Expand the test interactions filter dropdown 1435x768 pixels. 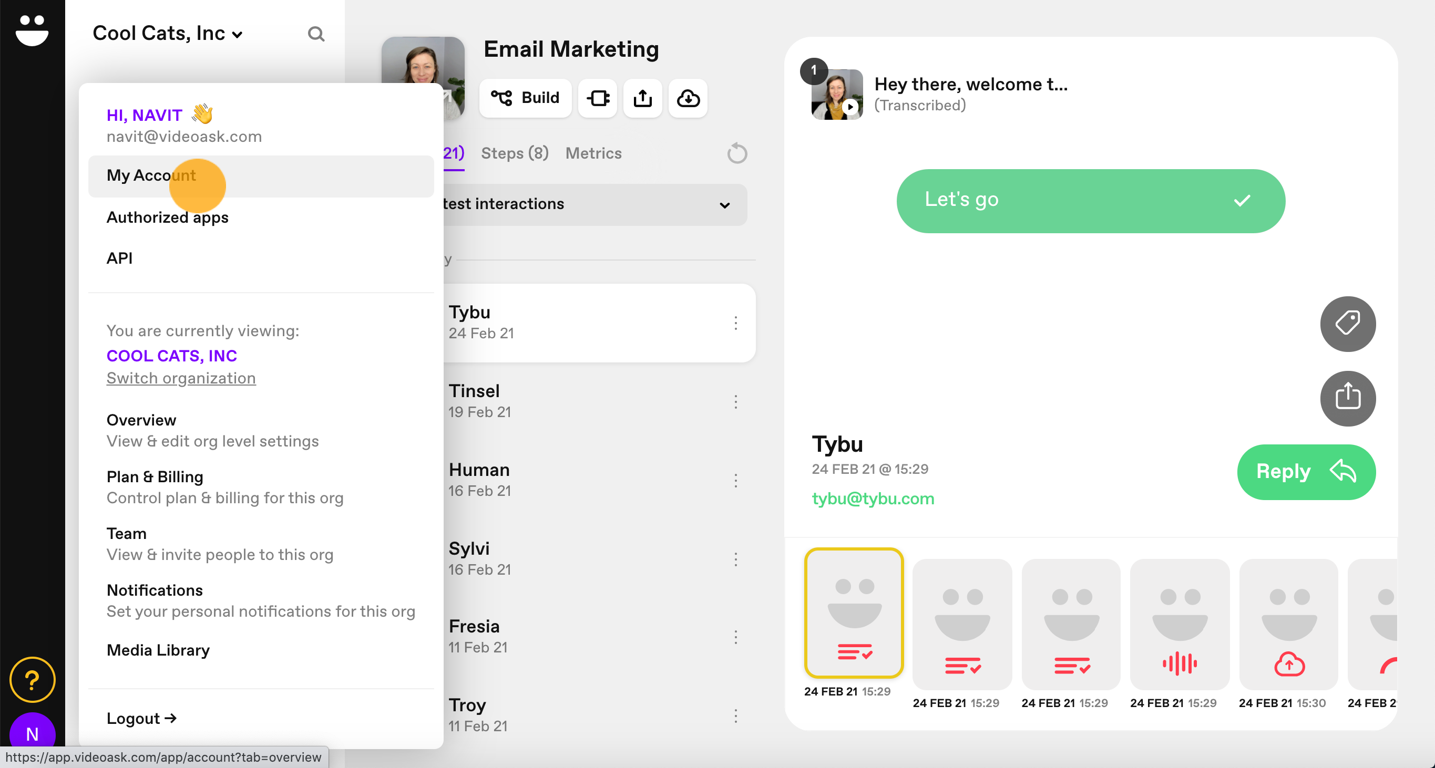[x=596, y=205]
